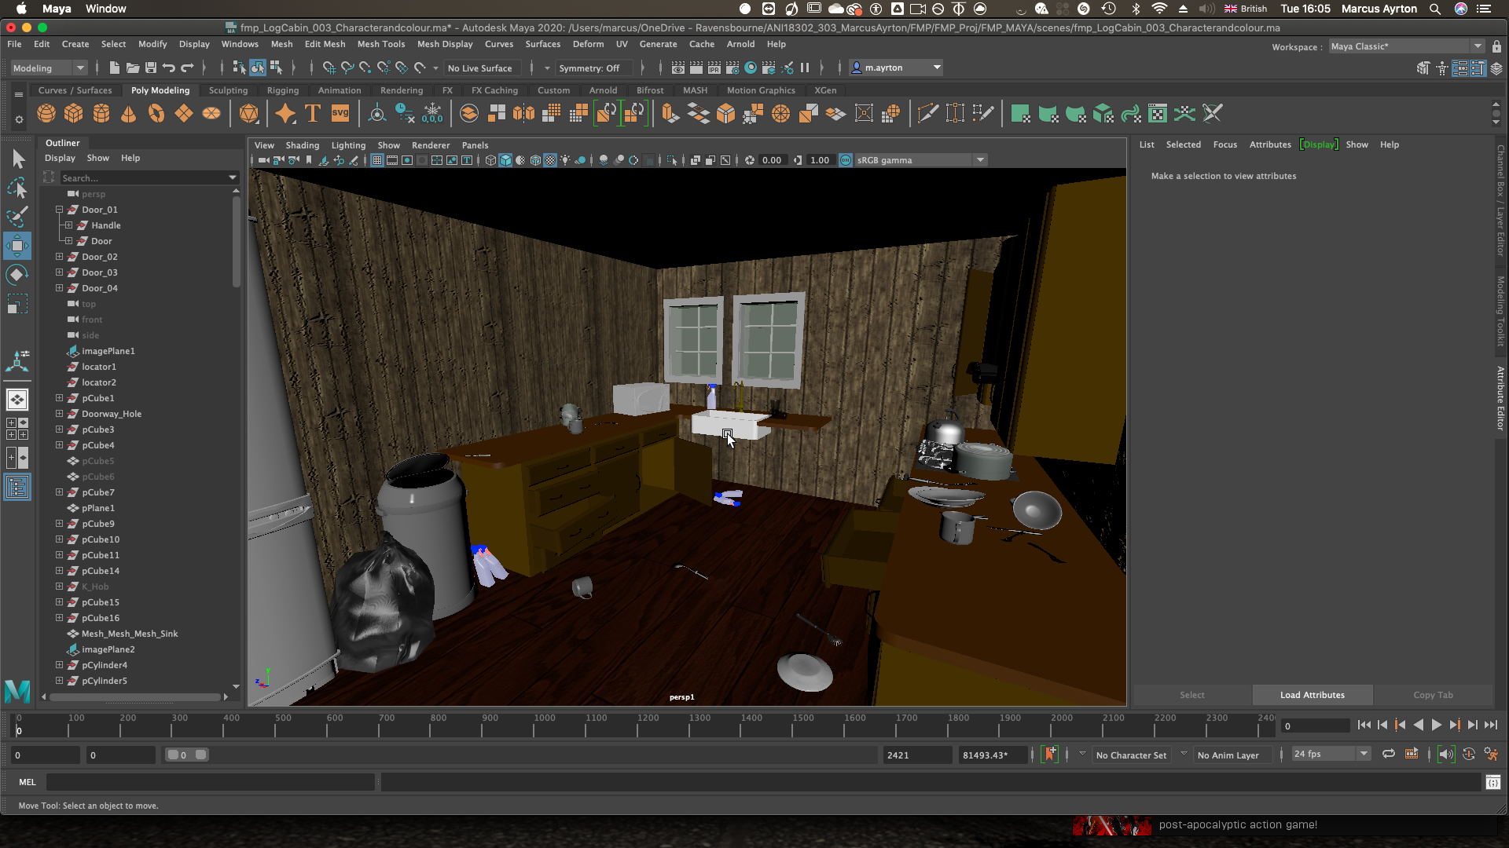Choose the Lasso Select tool
Screen dimensions: 1509x848
[17, 188]
